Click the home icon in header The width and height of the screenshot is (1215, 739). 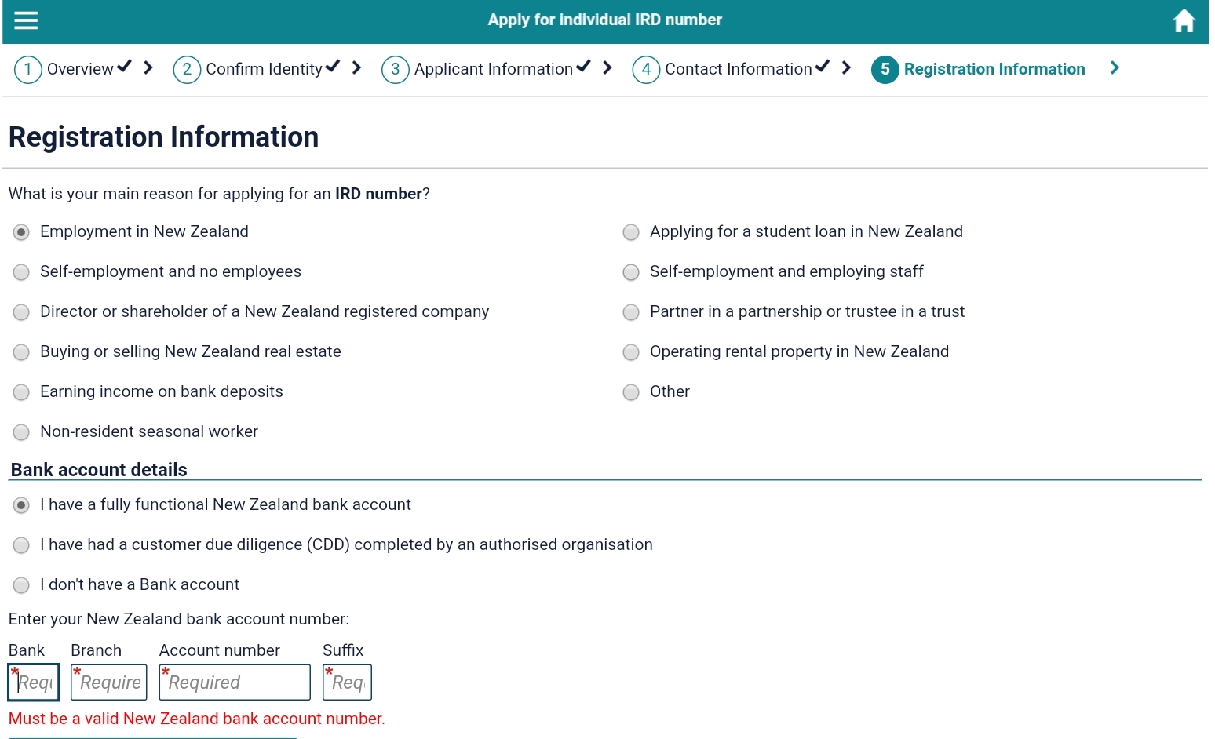[x=1184, y=20]
